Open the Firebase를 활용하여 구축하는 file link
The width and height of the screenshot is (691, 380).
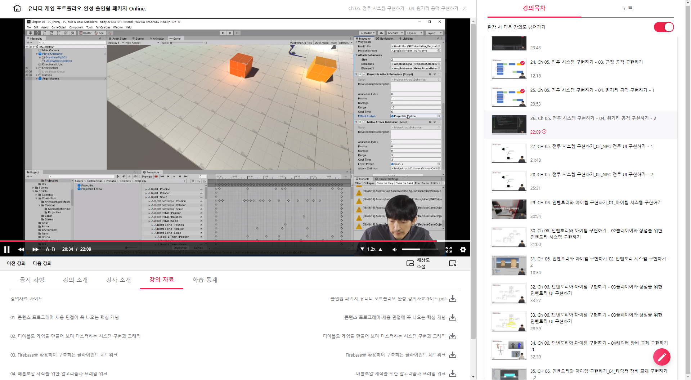coord(396,355)
